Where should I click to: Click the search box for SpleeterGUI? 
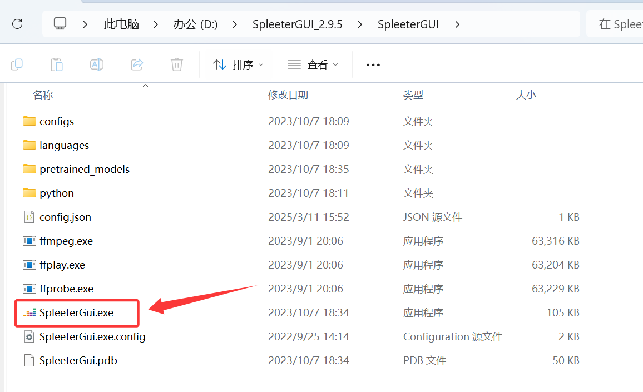[615, 24]
